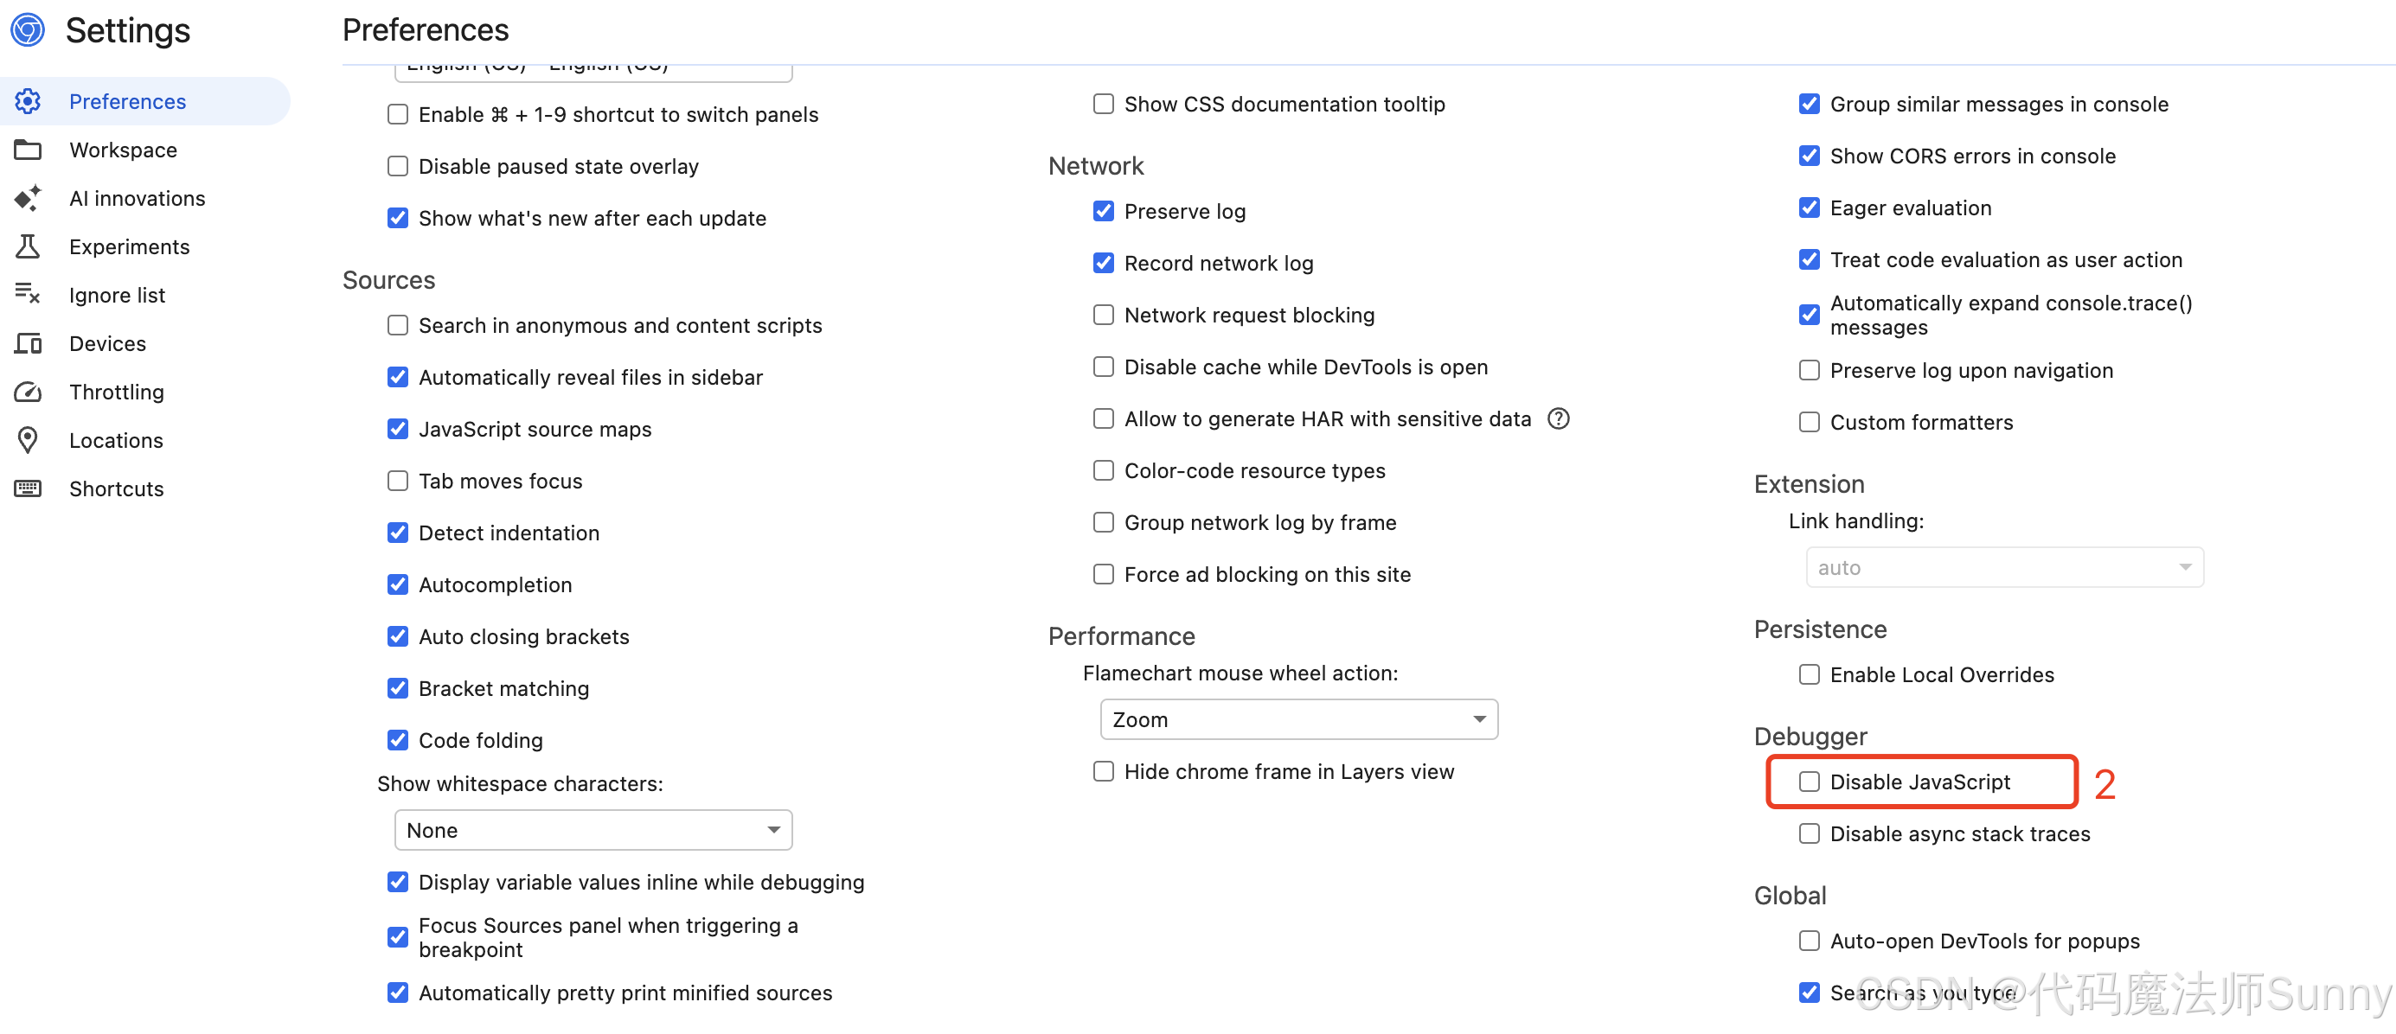Screen dimensions: 2396x1034
Task: Toggle Disable cache while DevTools is open
Action: pyautogui.click(x=1103, y=367)
